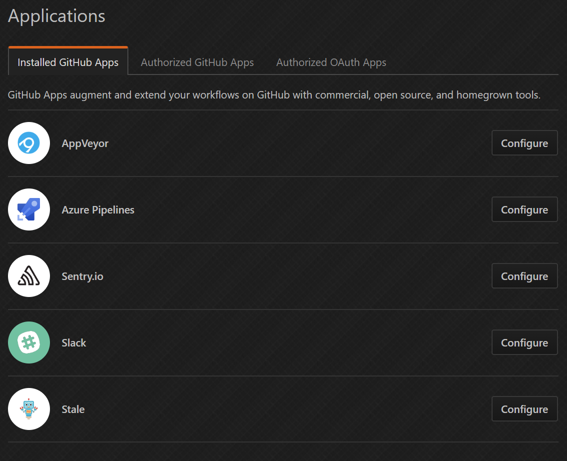Viewport: 567px width, 461px height.
Task: Configure the Stale app
Action: click(x=525, y=408)
